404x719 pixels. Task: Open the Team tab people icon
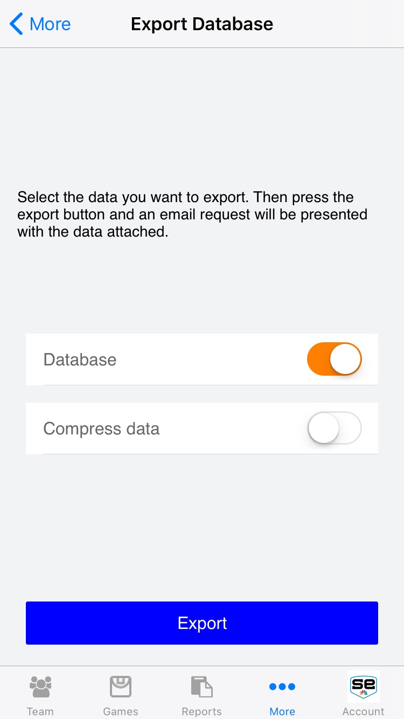click(x=40, y=687)
